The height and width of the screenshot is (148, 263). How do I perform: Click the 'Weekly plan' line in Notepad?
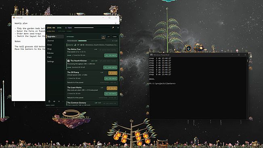pos(21,23)
